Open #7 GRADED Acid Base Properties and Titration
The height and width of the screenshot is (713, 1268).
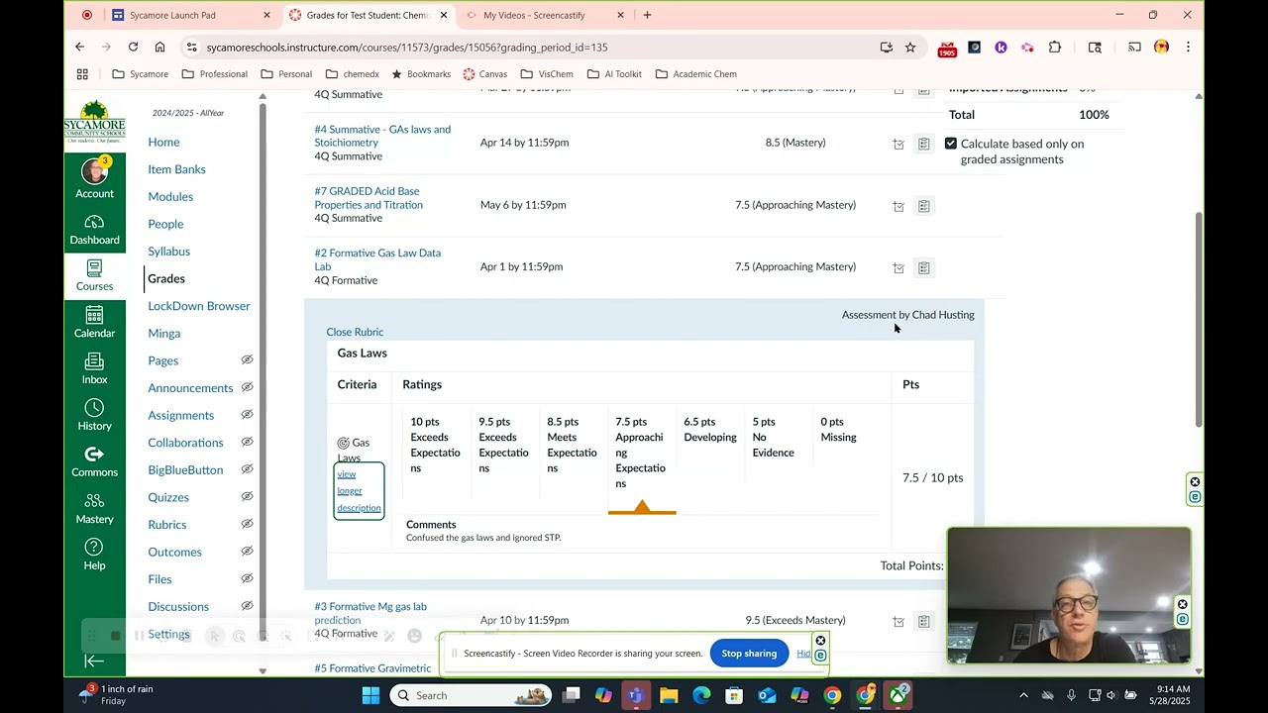(369, 198)
